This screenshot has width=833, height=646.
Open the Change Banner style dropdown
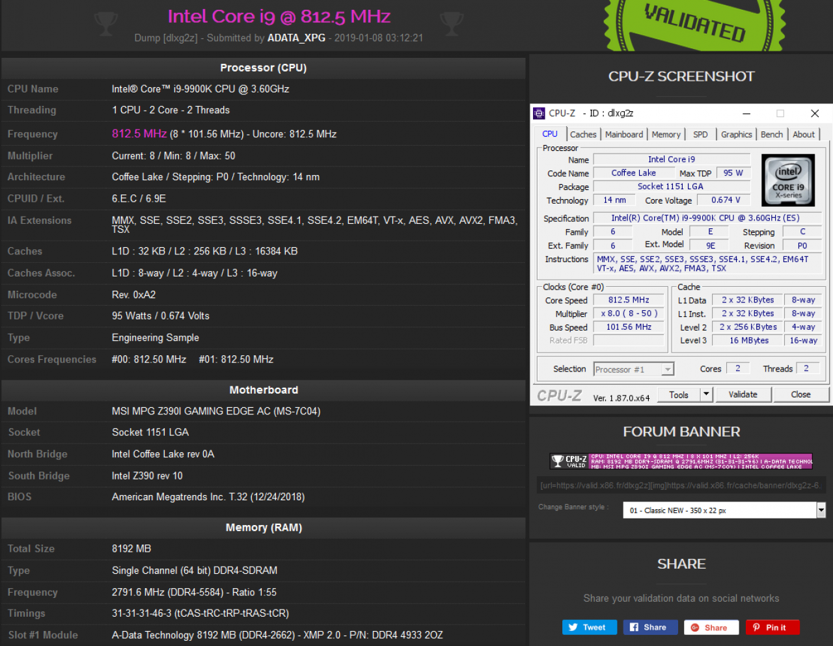(724, 510)
